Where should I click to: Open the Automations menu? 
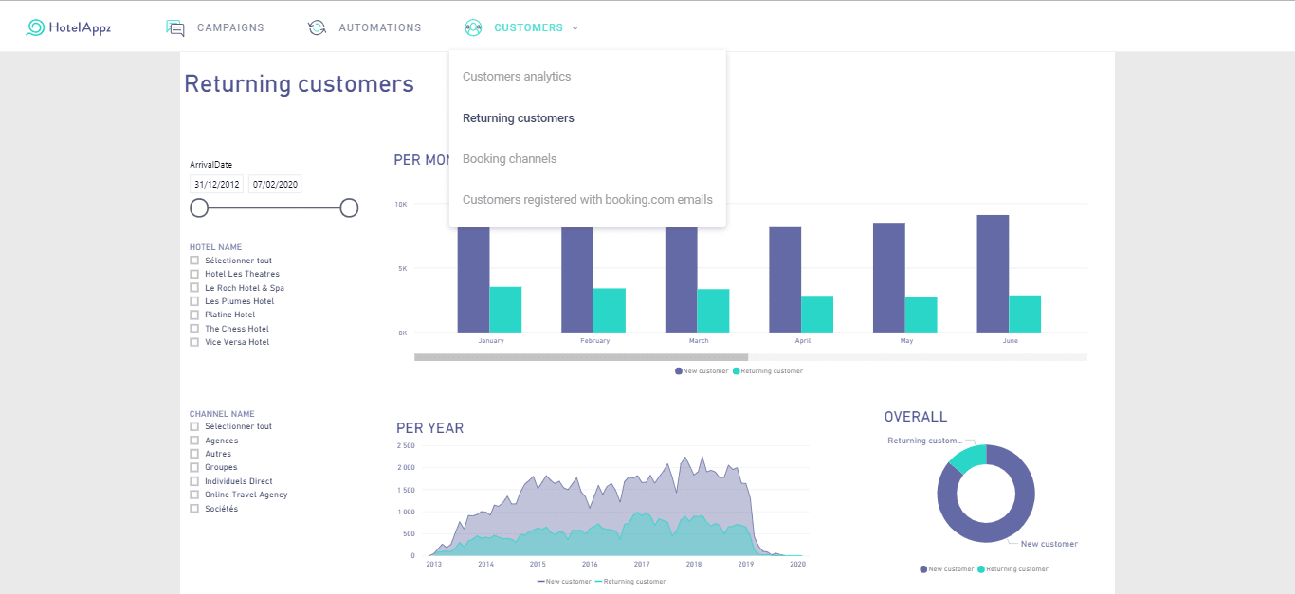click(379, 28)
